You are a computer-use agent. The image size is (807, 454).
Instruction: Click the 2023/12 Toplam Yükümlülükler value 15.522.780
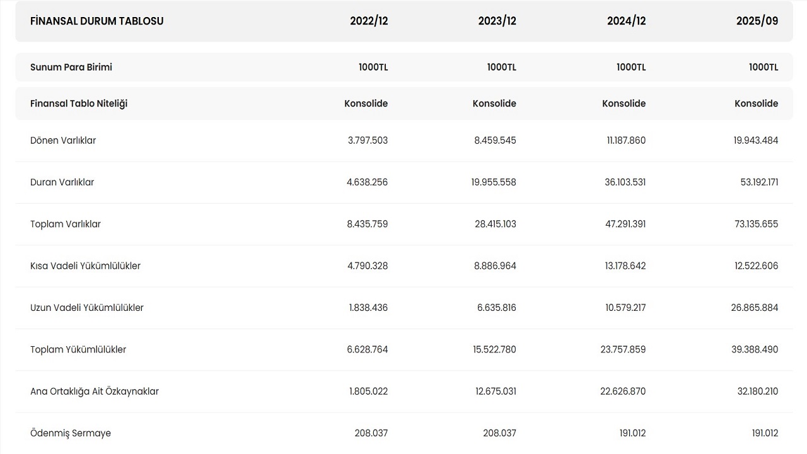(495, 349)
